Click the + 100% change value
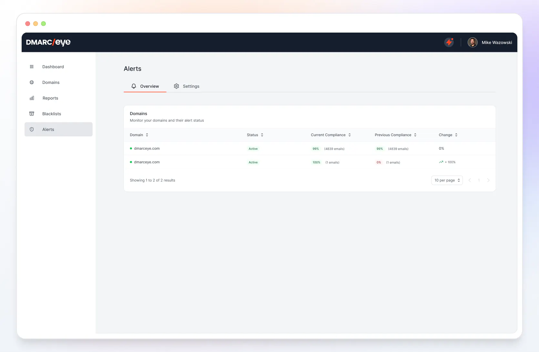Viewport: 539px width, 352px height. [450, 162]
